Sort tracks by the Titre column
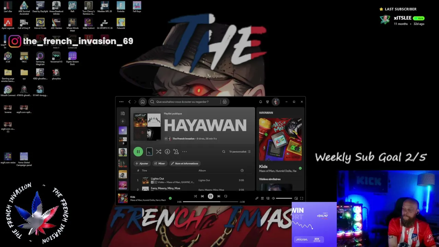The width and height of the screenshot is (439, 247). pyautogui.click(x=144, y=170)
